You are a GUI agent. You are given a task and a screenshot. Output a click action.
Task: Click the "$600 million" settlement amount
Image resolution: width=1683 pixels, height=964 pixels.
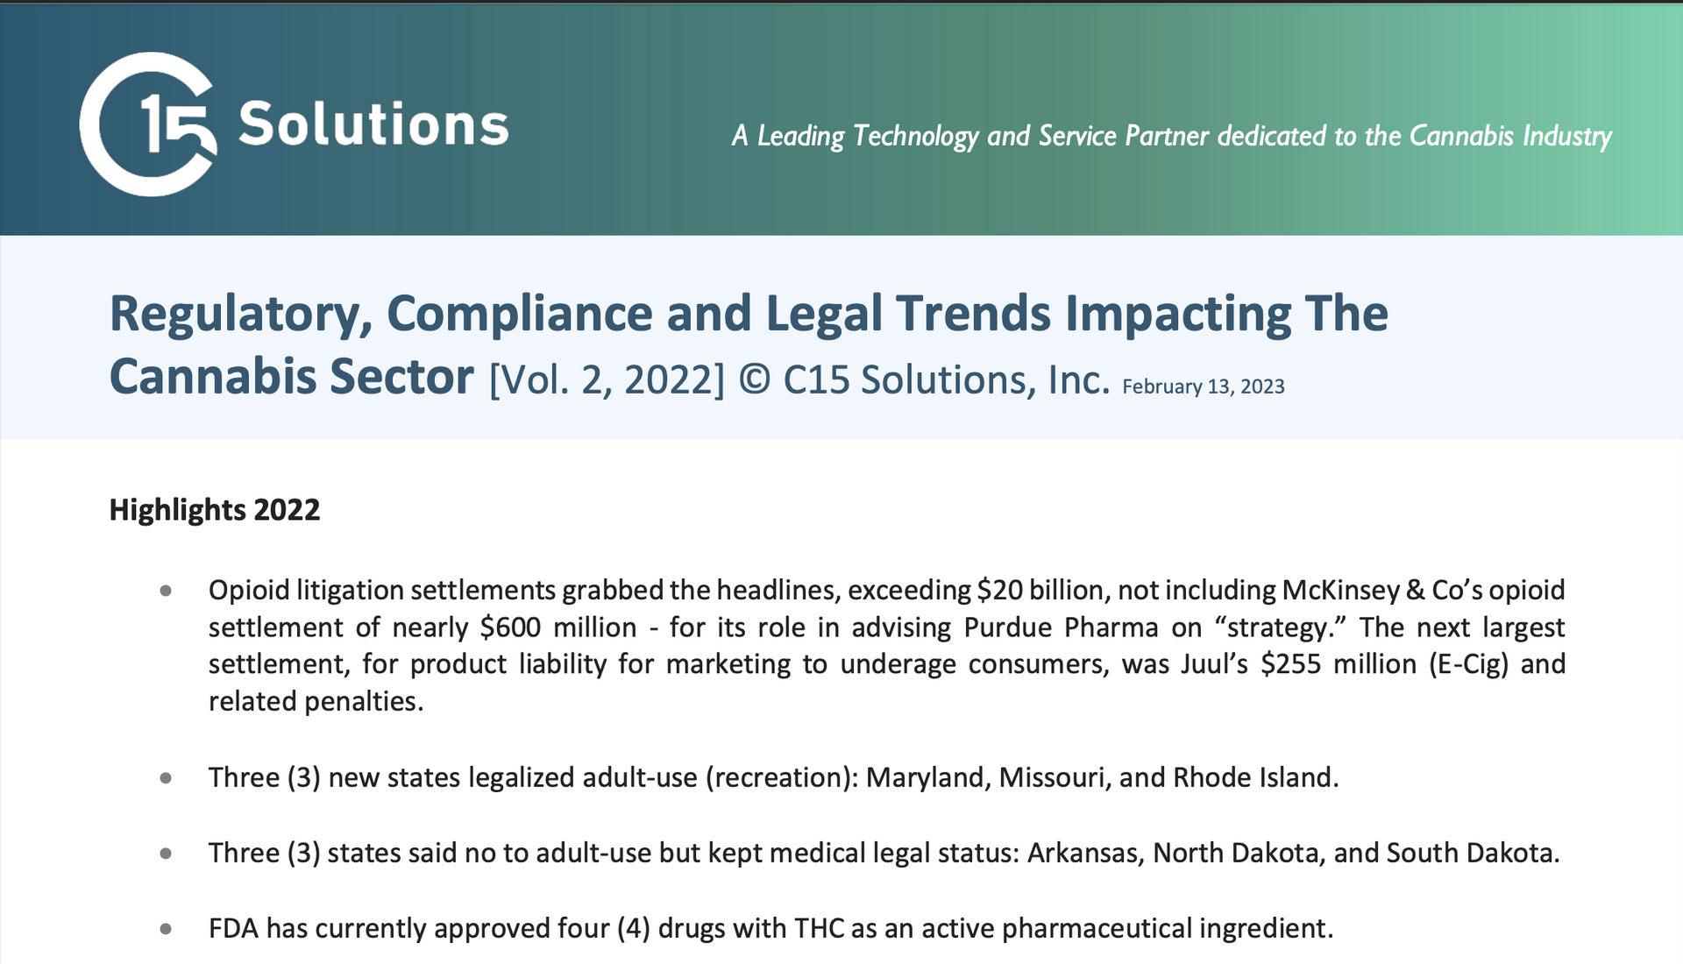point(558,627)
